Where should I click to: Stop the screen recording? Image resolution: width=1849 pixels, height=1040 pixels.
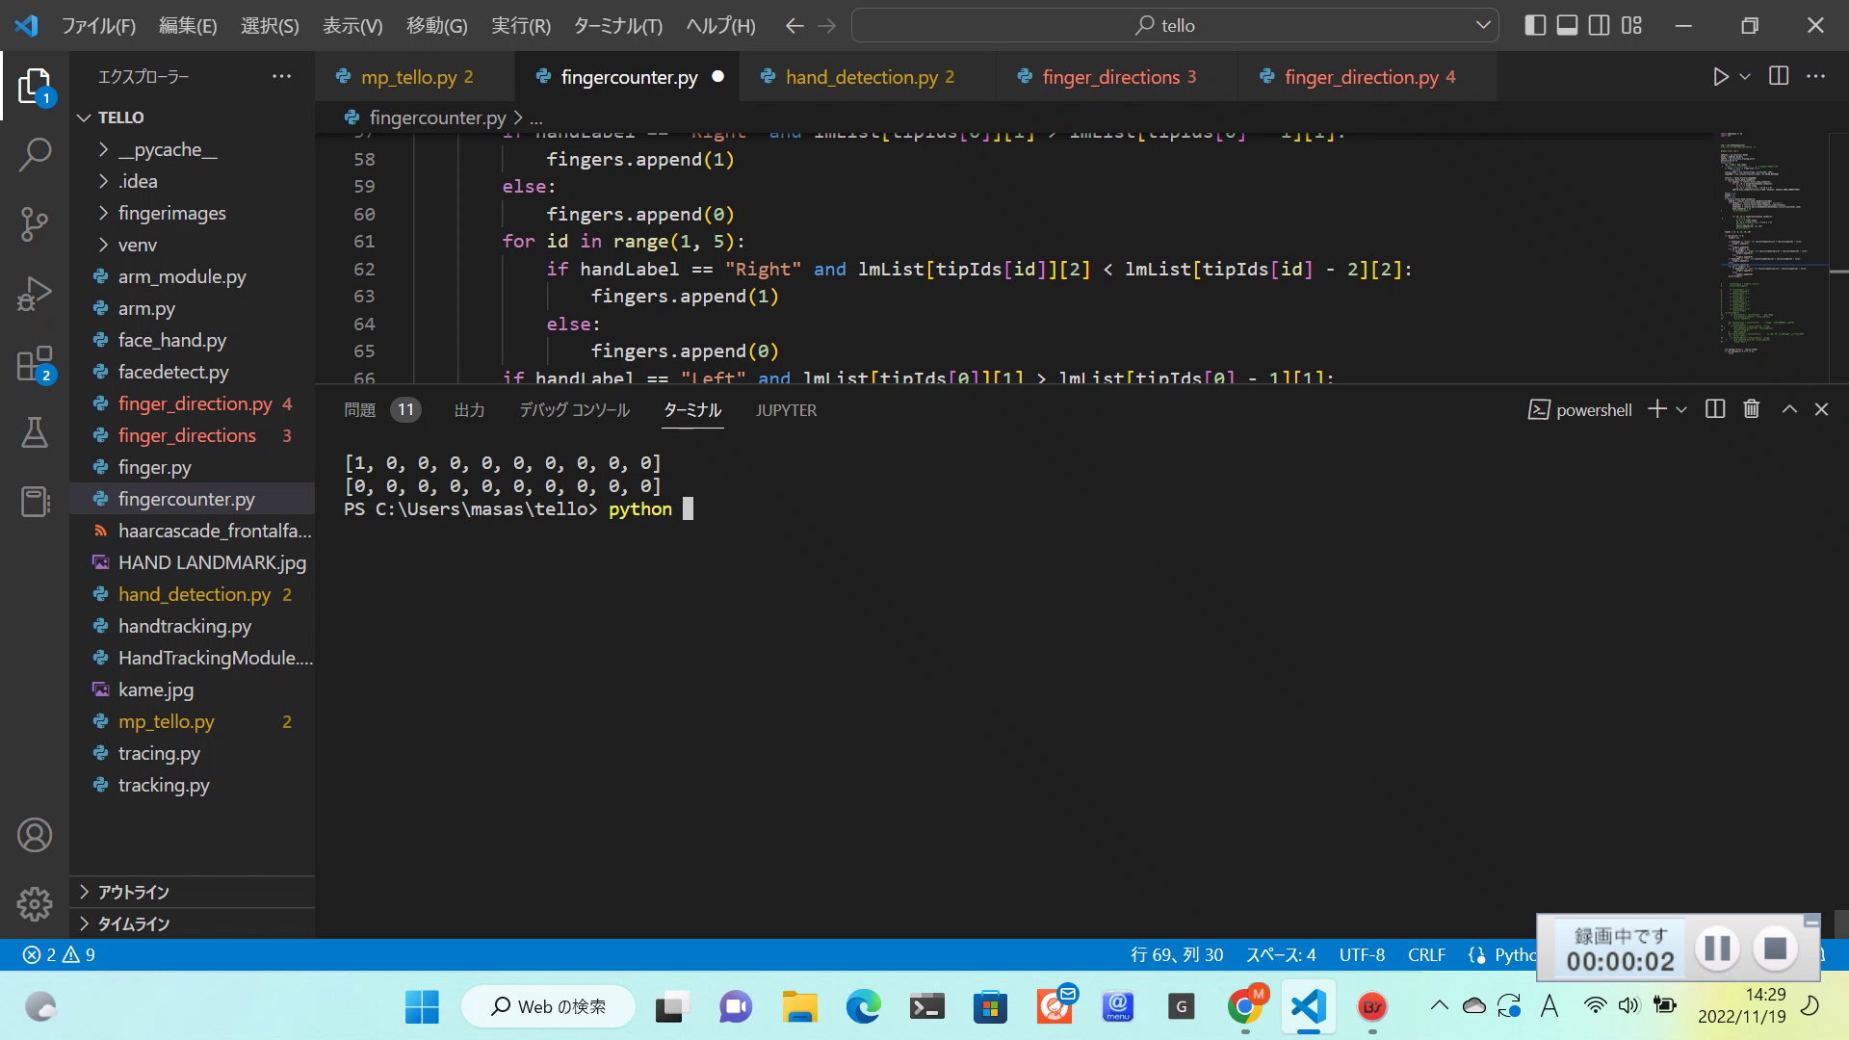coord(1775,949)
